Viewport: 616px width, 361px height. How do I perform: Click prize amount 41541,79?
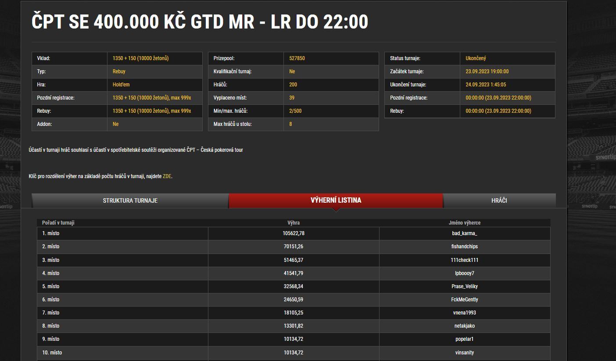294,273
